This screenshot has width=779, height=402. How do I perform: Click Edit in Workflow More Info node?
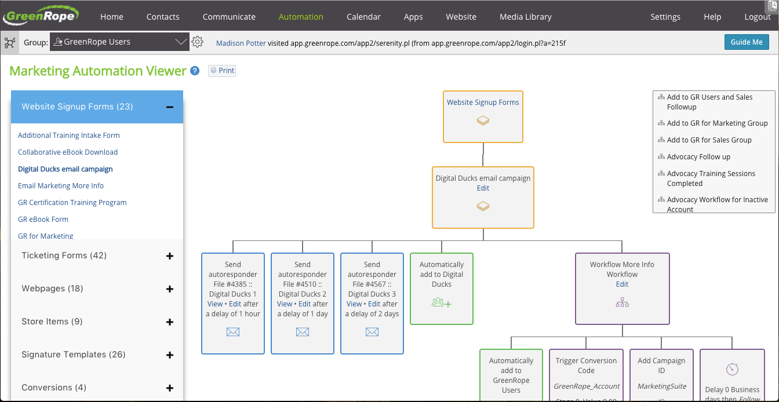click(x=623, y=284)
